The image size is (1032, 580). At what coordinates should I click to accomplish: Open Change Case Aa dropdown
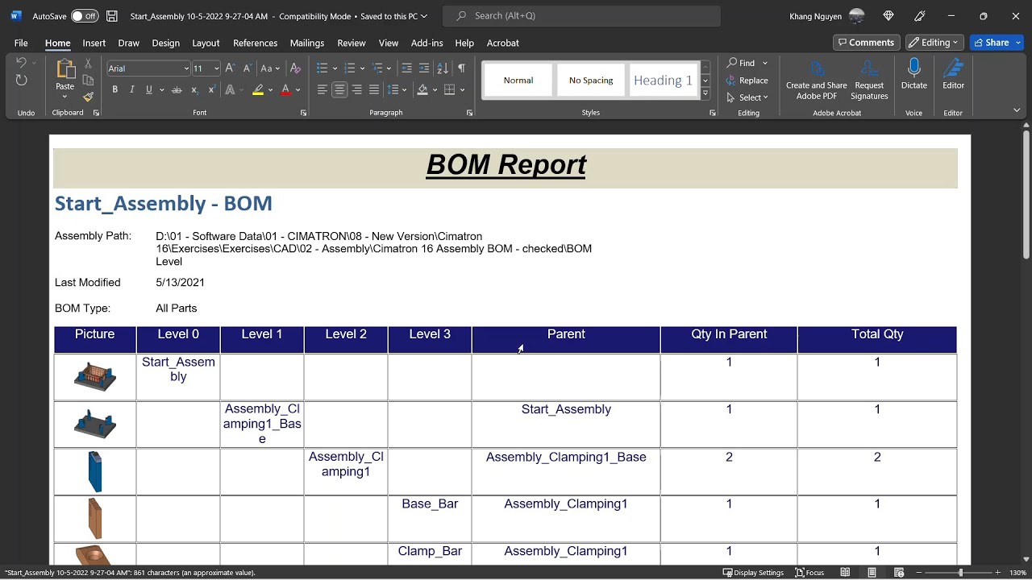pos(270,68)
